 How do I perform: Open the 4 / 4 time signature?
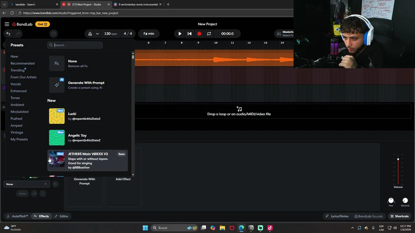128,34
